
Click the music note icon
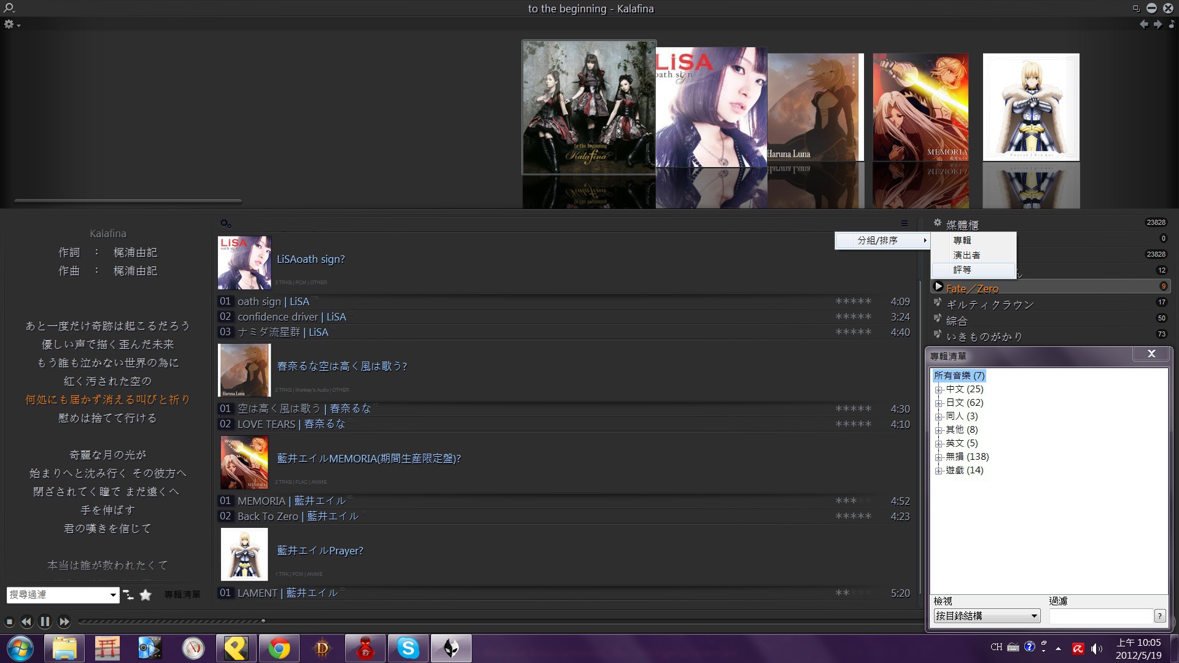[1172, 25]
